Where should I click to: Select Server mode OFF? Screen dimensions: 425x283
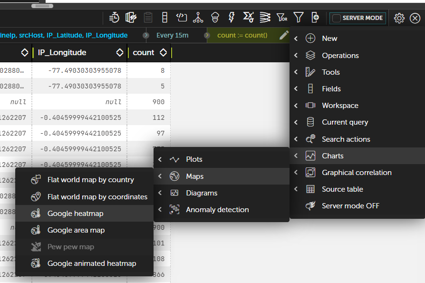pos(357,206)
